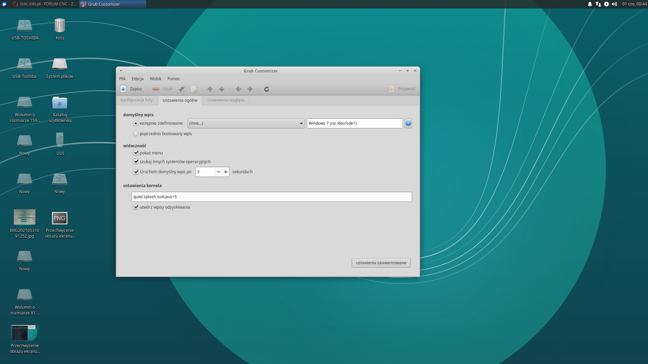Select the USB-TOSHIBA desktop drive icon
The height and width of the screenshot is (364, 648).
[25, 26]
